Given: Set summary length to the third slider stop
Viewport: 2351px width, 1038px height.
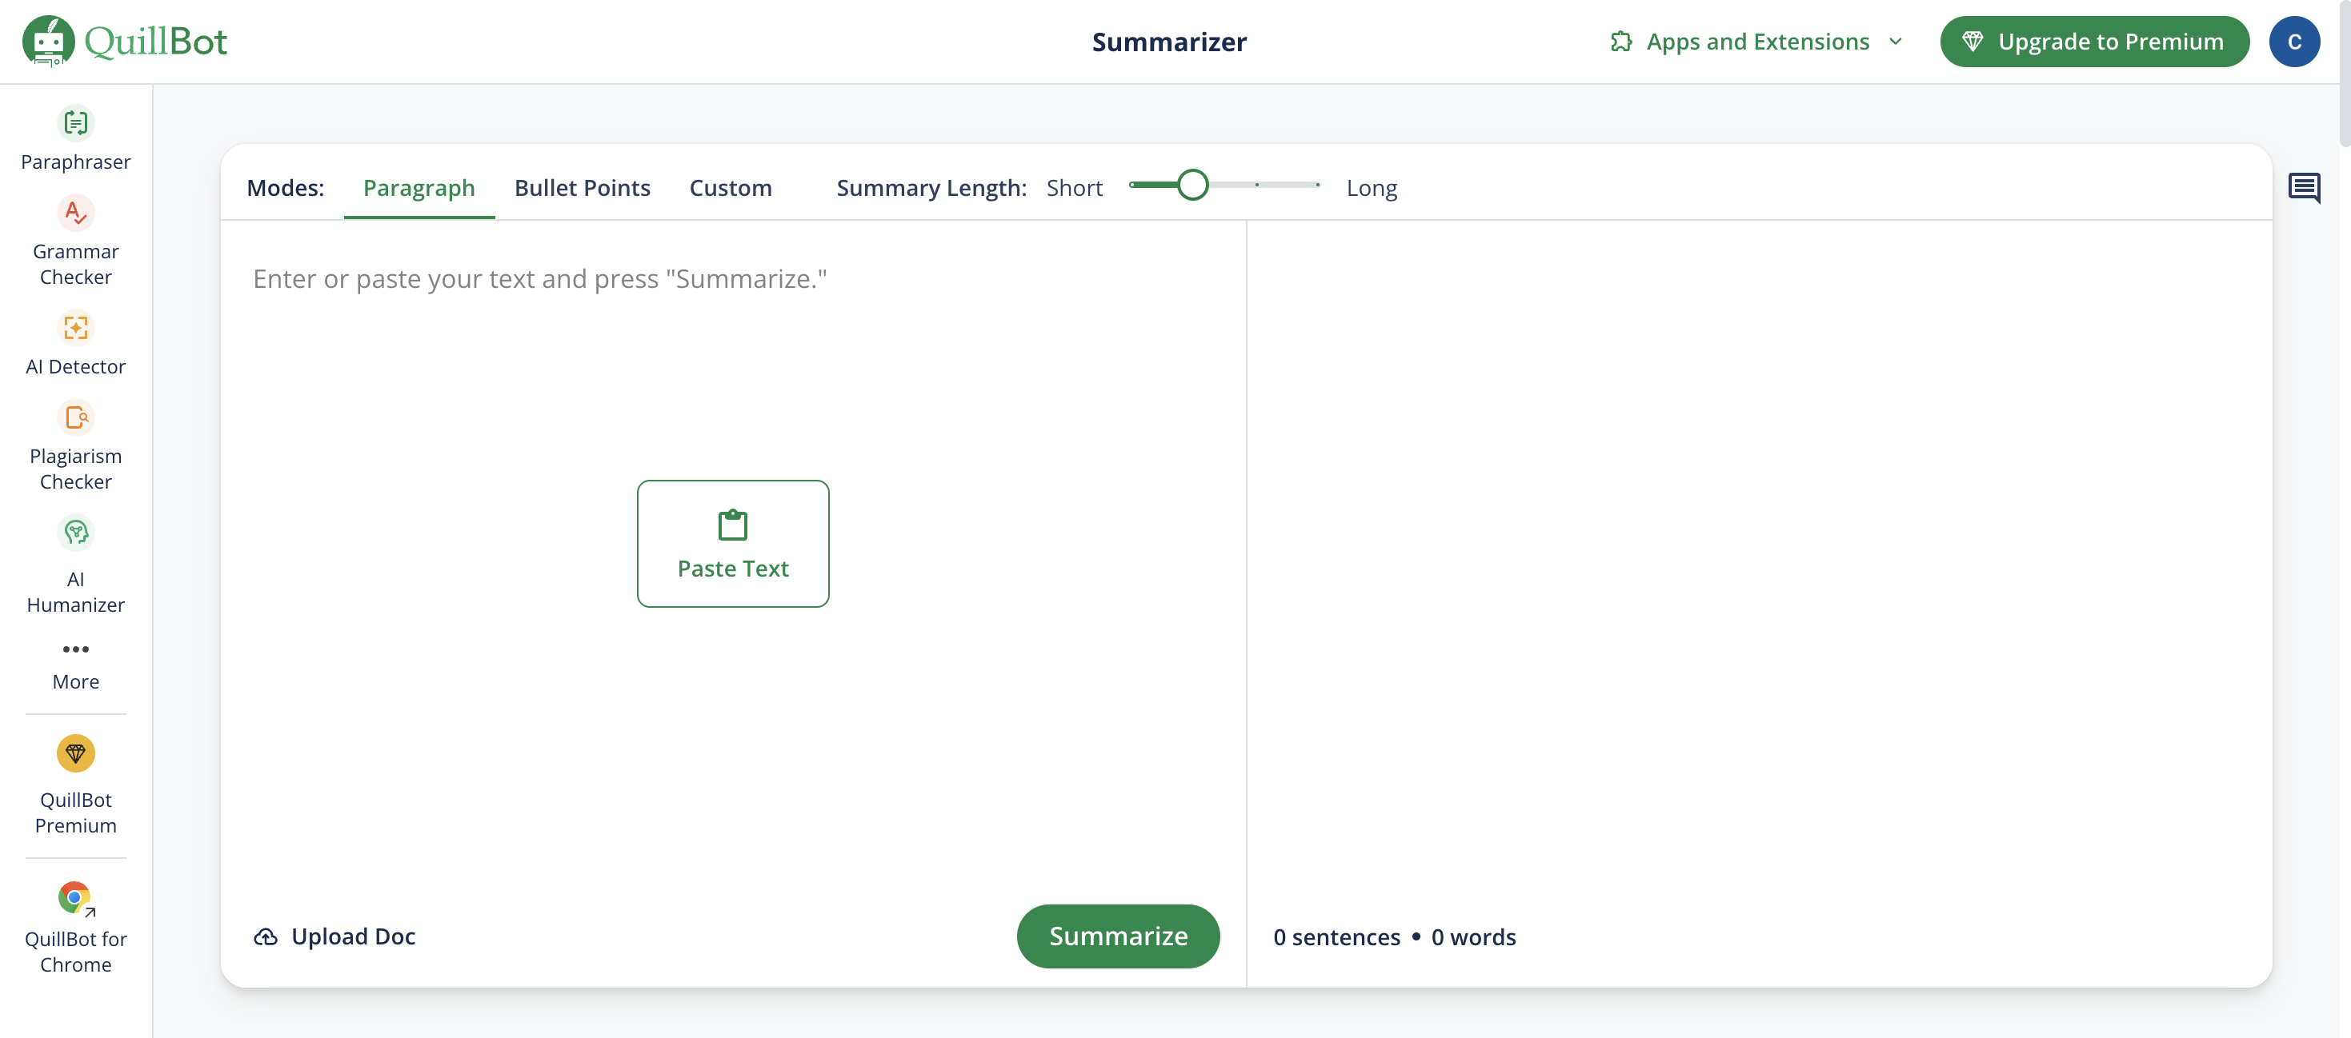Looking at the screenshot, I should tap(1257, 186).
